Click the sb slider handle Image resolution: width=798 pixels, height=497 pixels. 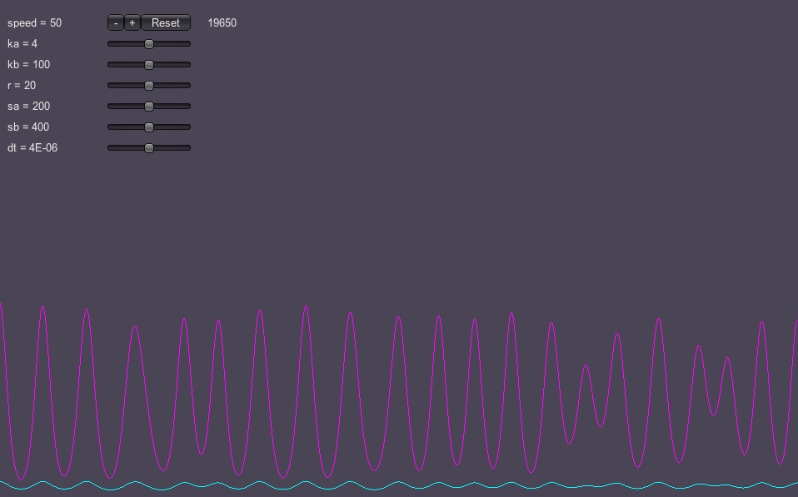(149, 127)
